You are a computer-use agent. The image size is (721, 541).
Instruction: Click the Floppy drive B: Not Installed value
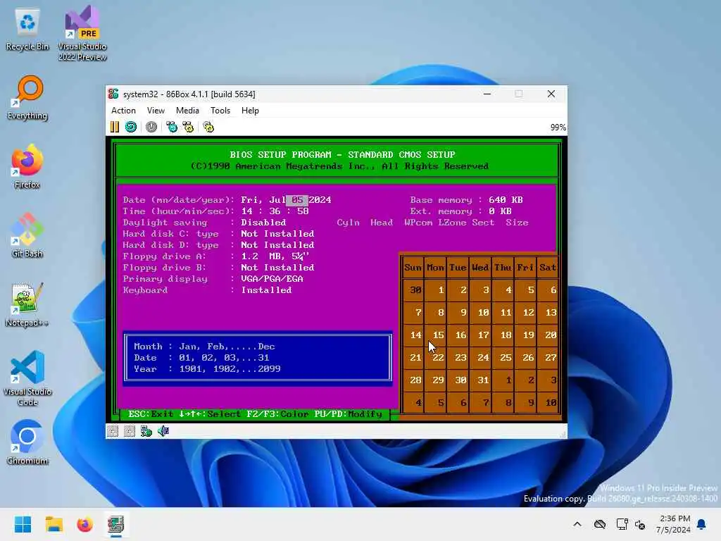277,268
